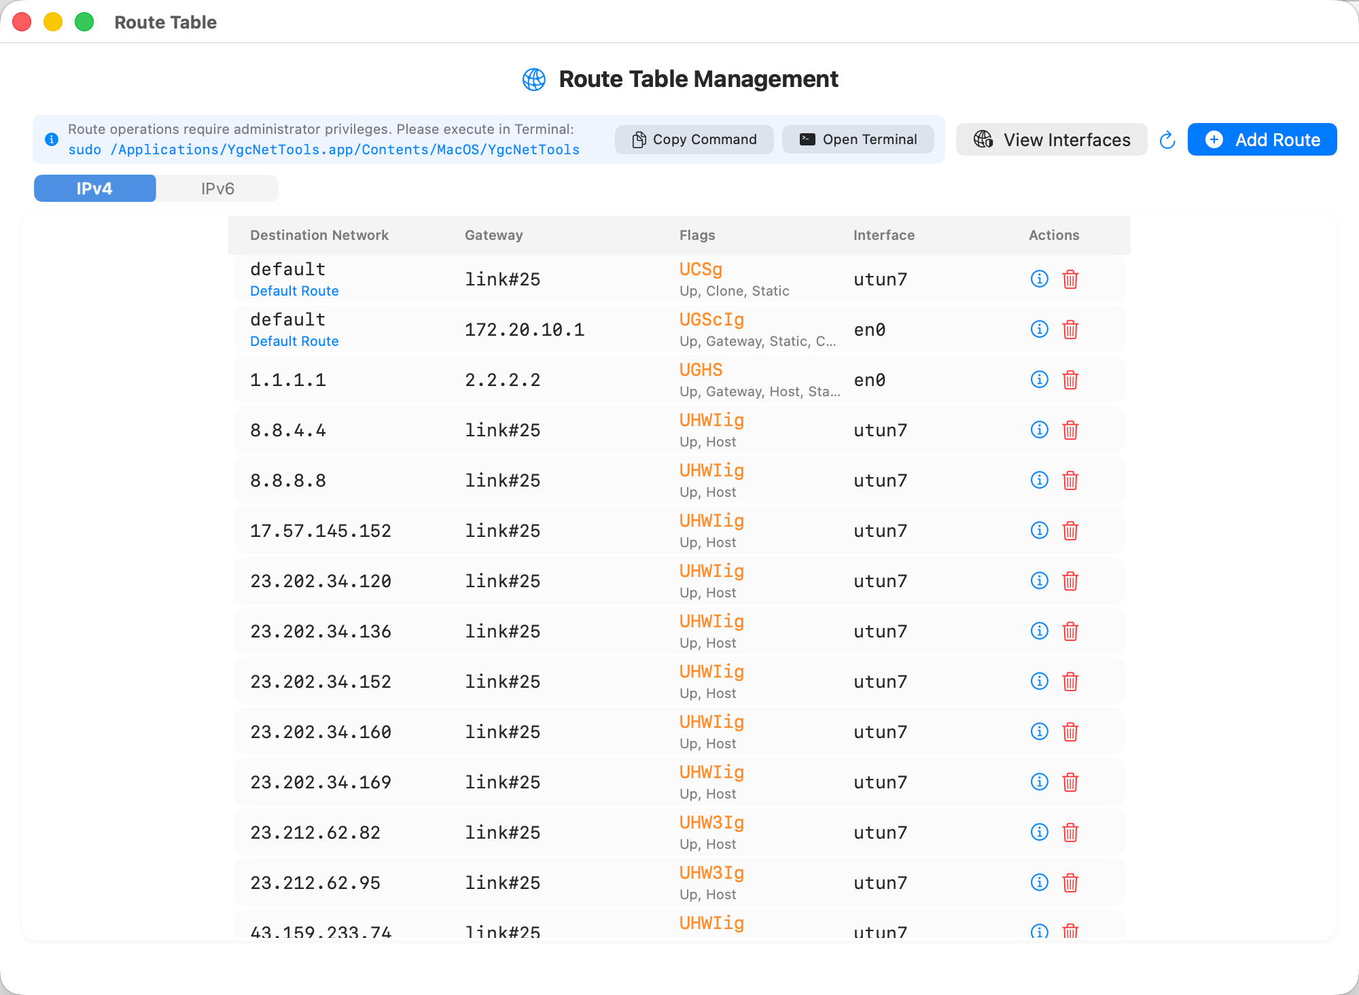Delete the 172.20.10.1 default route
Image resolution: width=1359 pixels, height=995 pixels.
[x=1070, y=330]
